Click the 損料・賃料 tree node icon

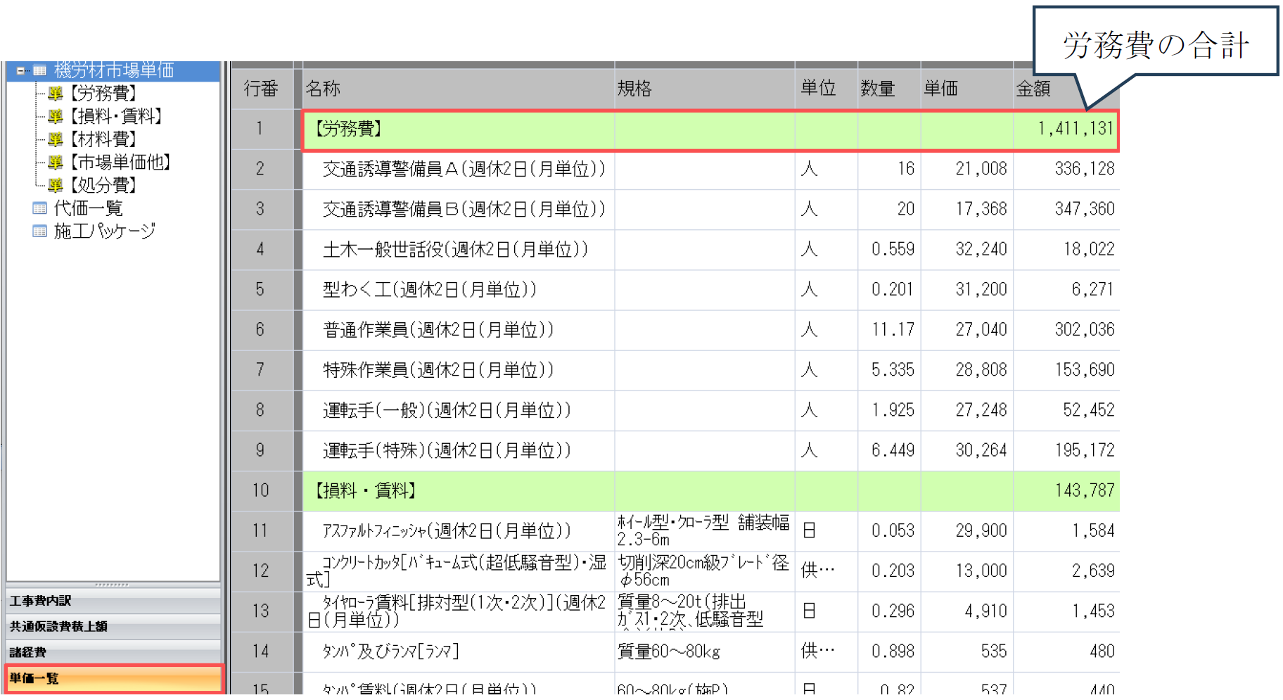(55, 117)
